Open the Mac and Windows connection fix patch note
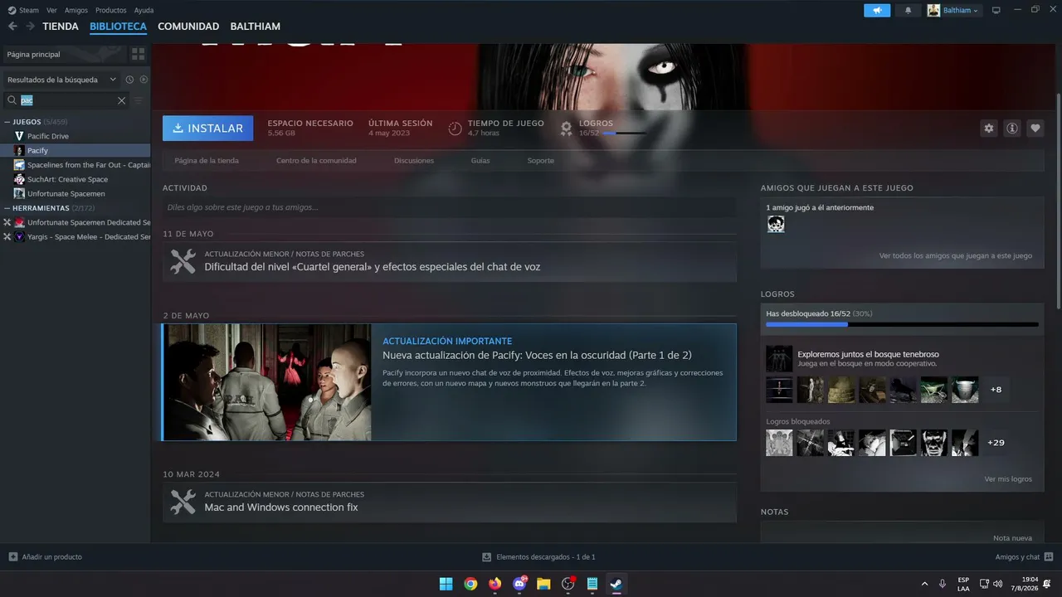Image resolution: width=1062 pixels, height=597 pixels. 449,502
